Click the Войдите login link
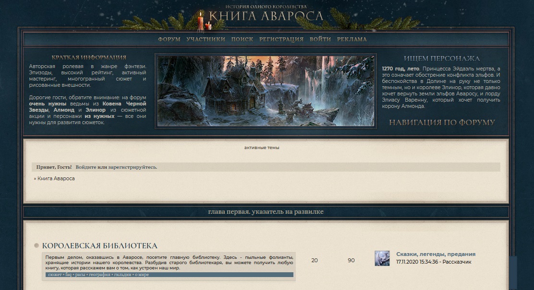 coord(86,167)
